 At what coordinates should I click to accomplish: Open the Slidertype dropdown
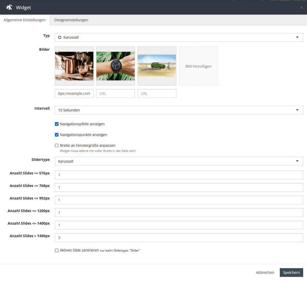[x=179, y=161]
